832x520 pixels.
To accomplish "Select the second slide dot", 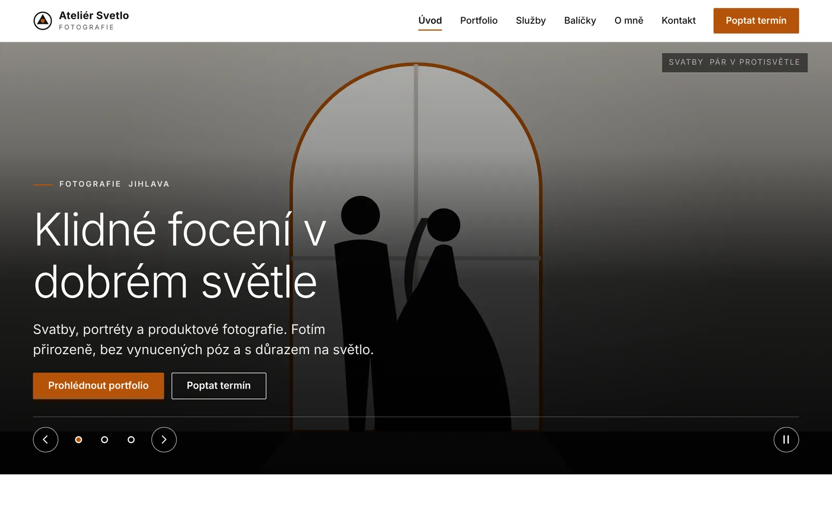I will point(105,440).
